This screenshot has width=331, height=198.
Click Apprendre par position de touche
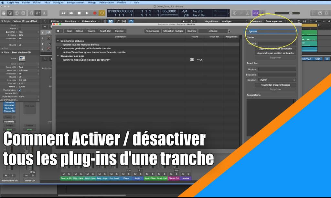275,53
